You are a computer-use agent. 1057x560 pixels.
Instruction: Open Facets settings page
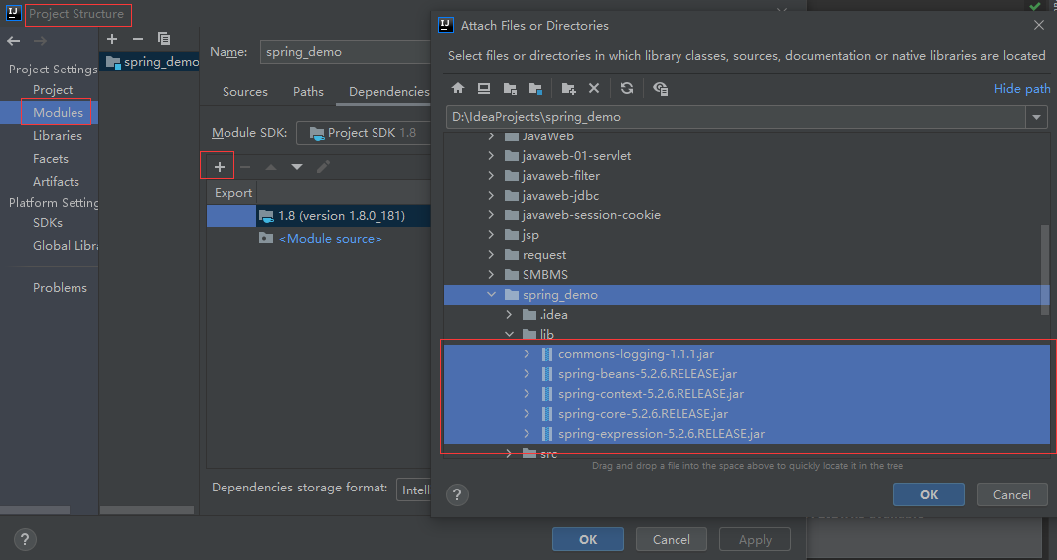coord(51,158)
